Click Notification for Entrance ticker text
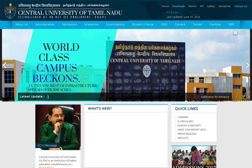This screenshot has width=252, height=168. [x=215, y=97]
